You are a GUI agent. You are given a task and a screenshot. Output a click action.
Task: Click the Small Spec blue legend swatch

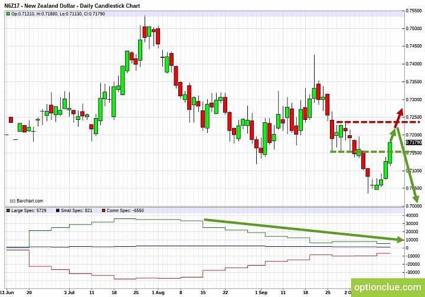(x=57, y=210)
